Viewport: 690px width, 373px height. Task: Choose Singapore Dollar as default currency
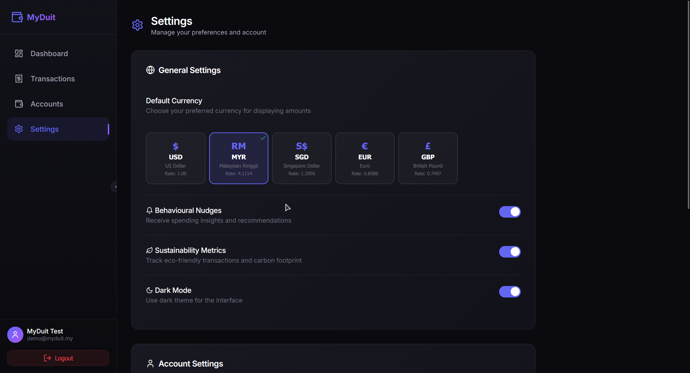coord(302,158)
